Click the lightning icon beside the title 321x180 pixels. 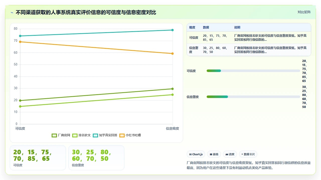pos(12,12)
